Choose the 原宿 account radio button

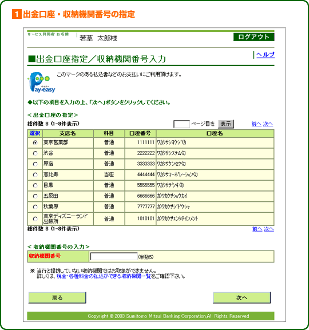click(35, 164)
